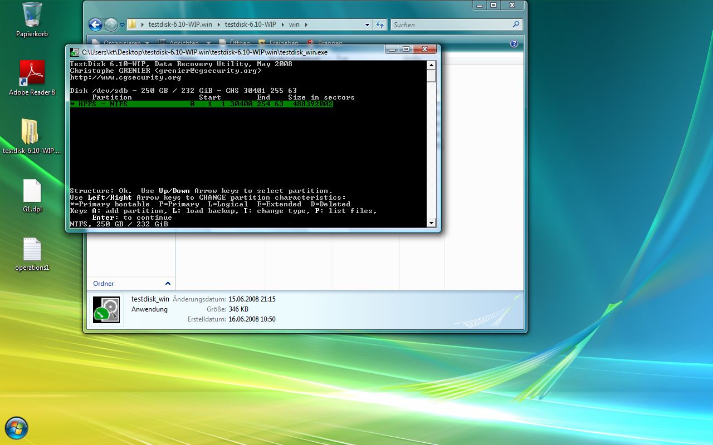Image resolution: width=713 pixels, height=445 pixels.
Task: Expand arrow after testdisk-6.10-WIP.win breadcrumb
Action: 218,24
